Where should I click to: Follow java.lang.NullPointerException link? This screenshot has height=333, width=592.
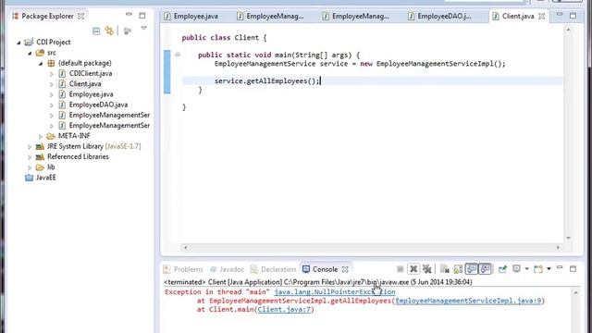point(335,292)
